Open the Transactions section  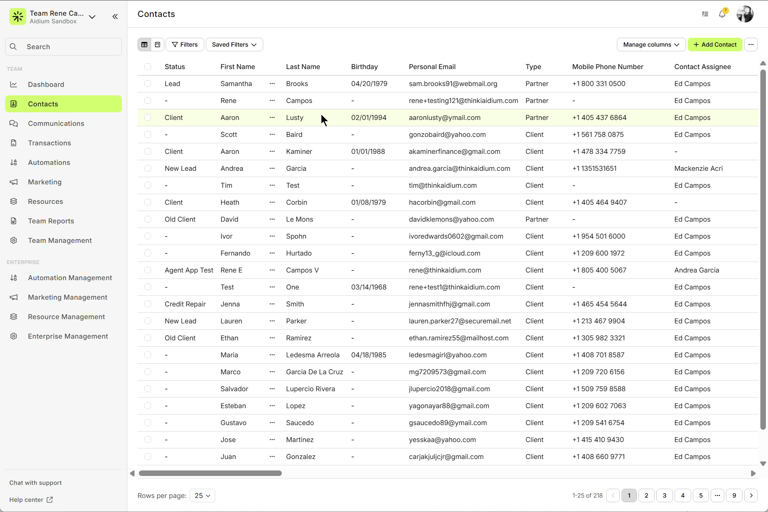point(49,143)
